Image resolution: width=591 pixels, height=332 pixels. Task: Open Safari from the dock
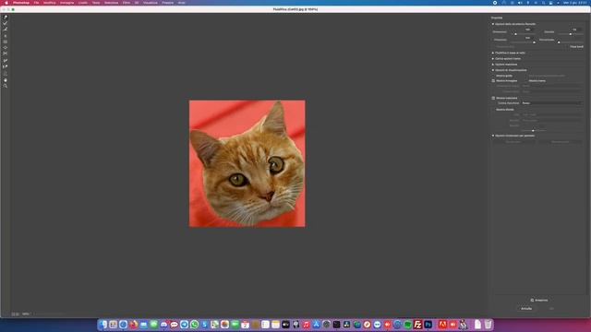[123, 325]
